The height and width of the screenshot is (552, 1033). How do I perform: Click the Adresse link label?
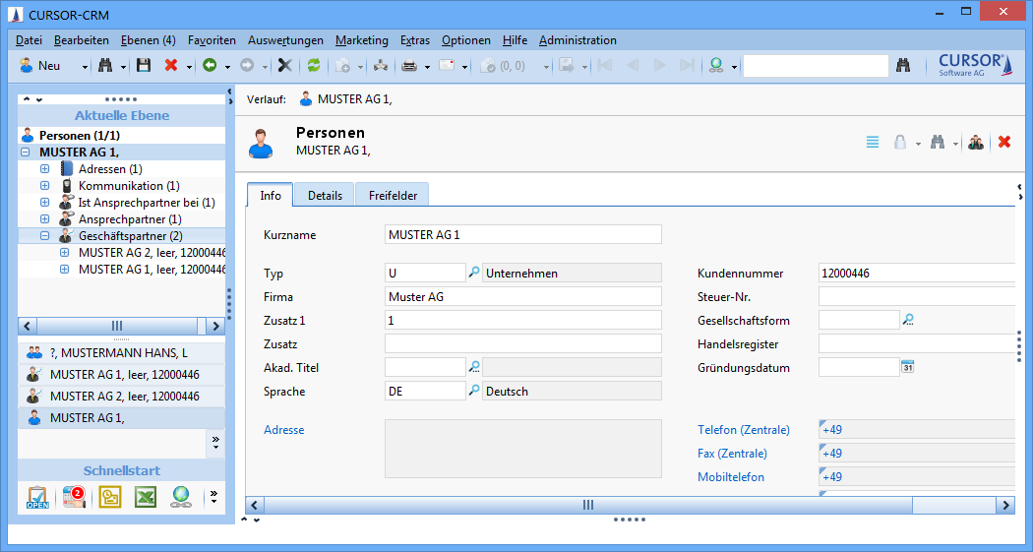[284, 430]
